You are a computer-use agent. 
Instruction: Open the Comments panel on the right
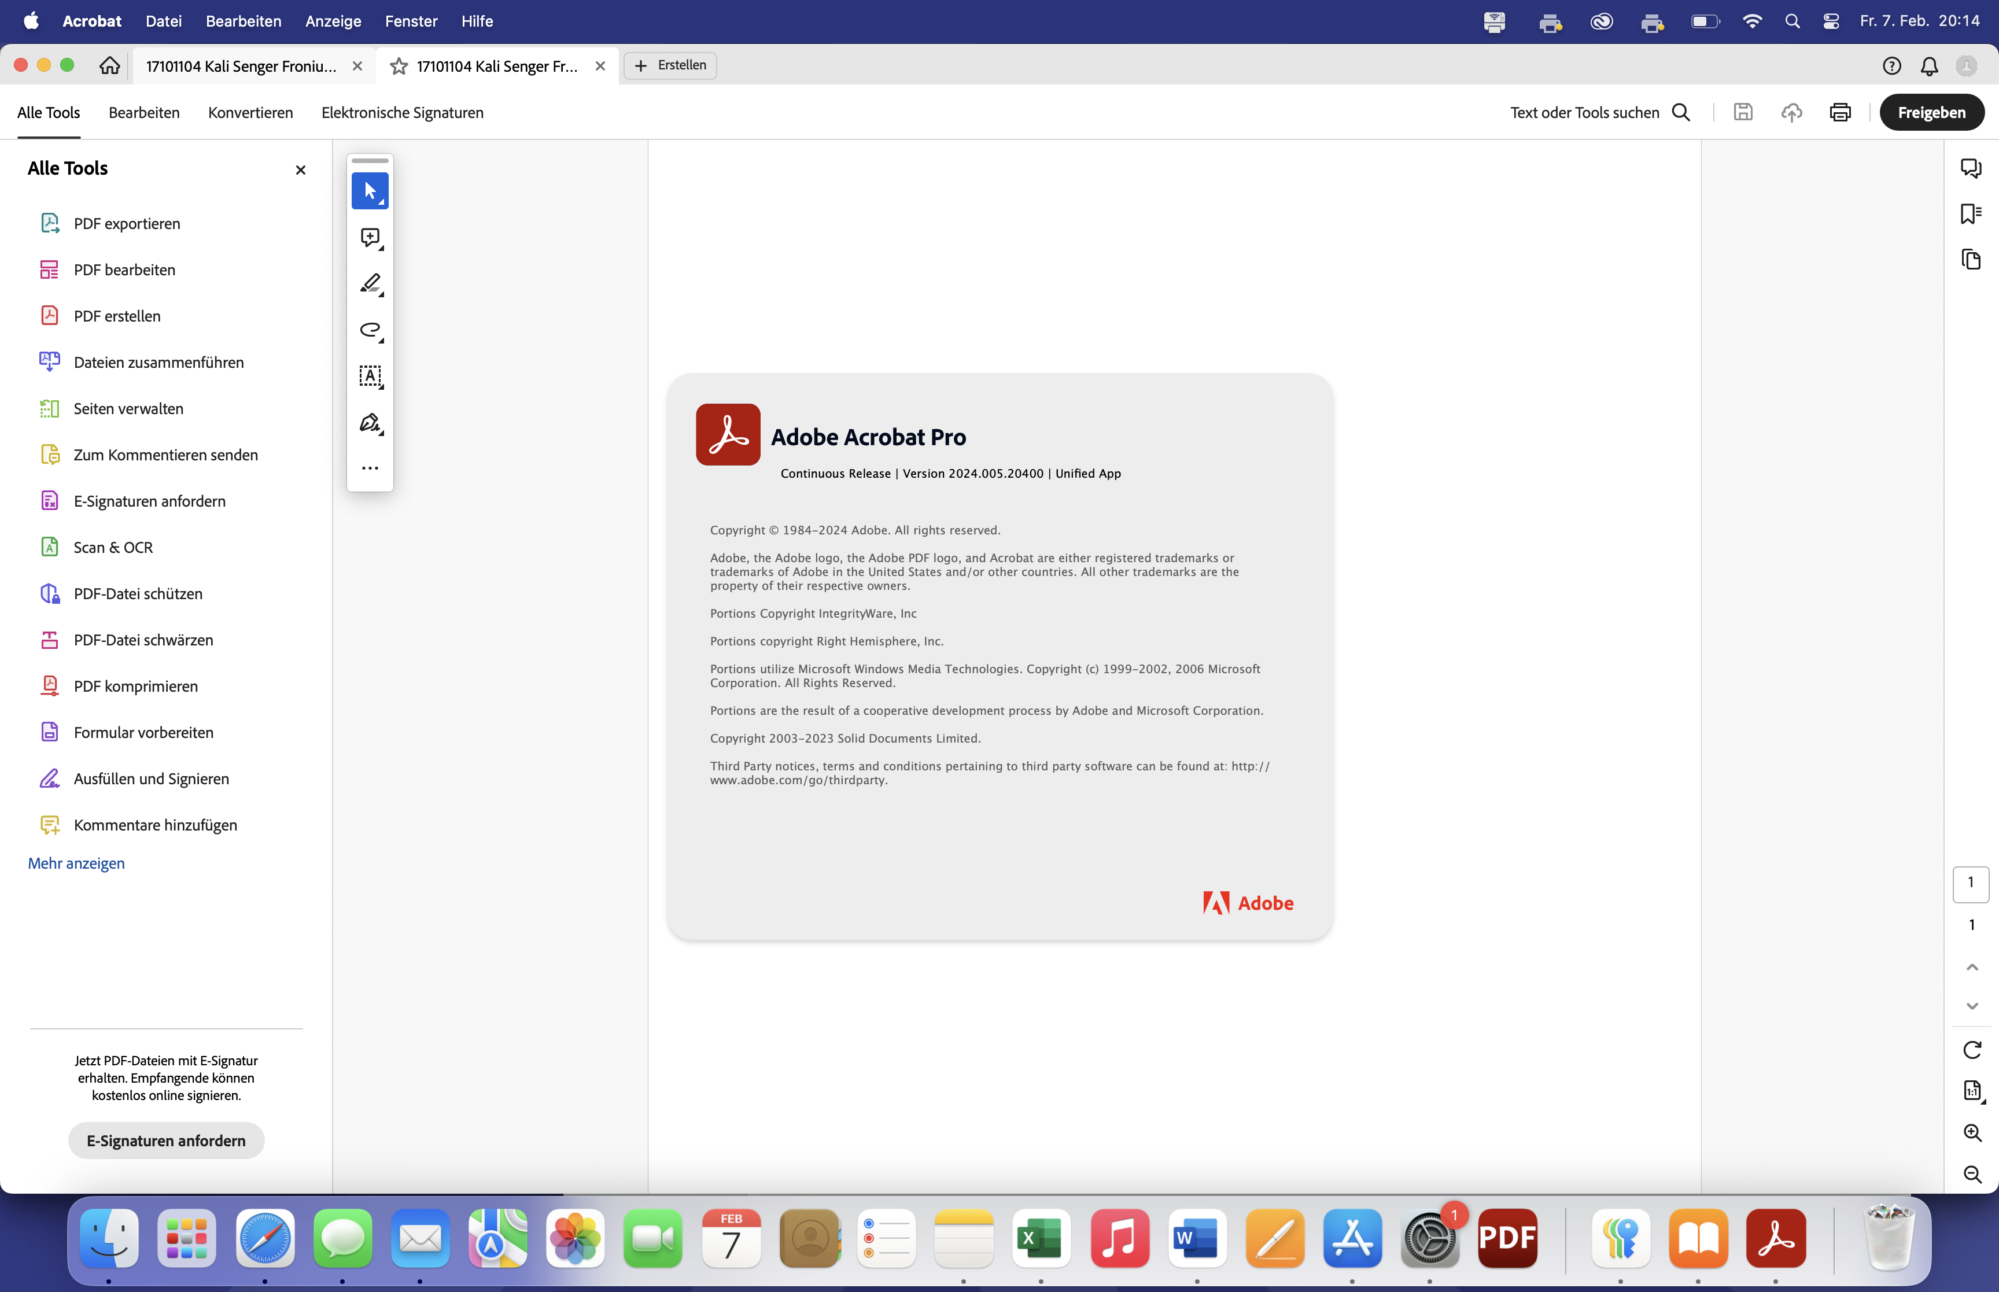pos(1971,168)
